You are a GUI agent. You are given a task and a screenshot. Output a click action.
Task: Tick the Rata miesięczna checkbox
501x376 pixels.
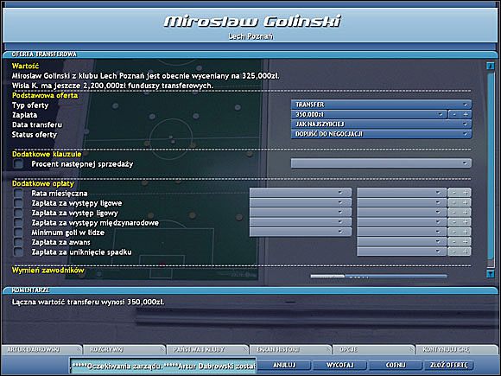(18, 193)
